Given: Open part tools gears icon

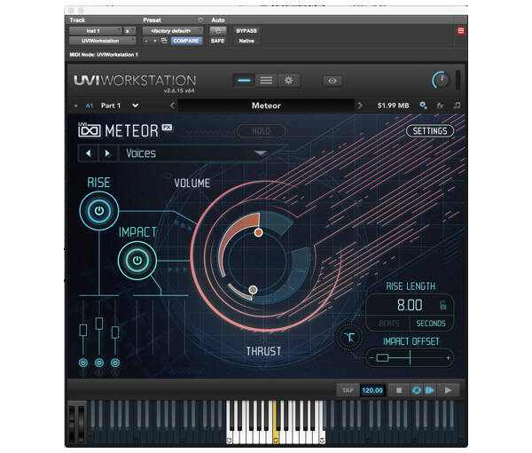Looking at the screenshot, I should 423,105.
